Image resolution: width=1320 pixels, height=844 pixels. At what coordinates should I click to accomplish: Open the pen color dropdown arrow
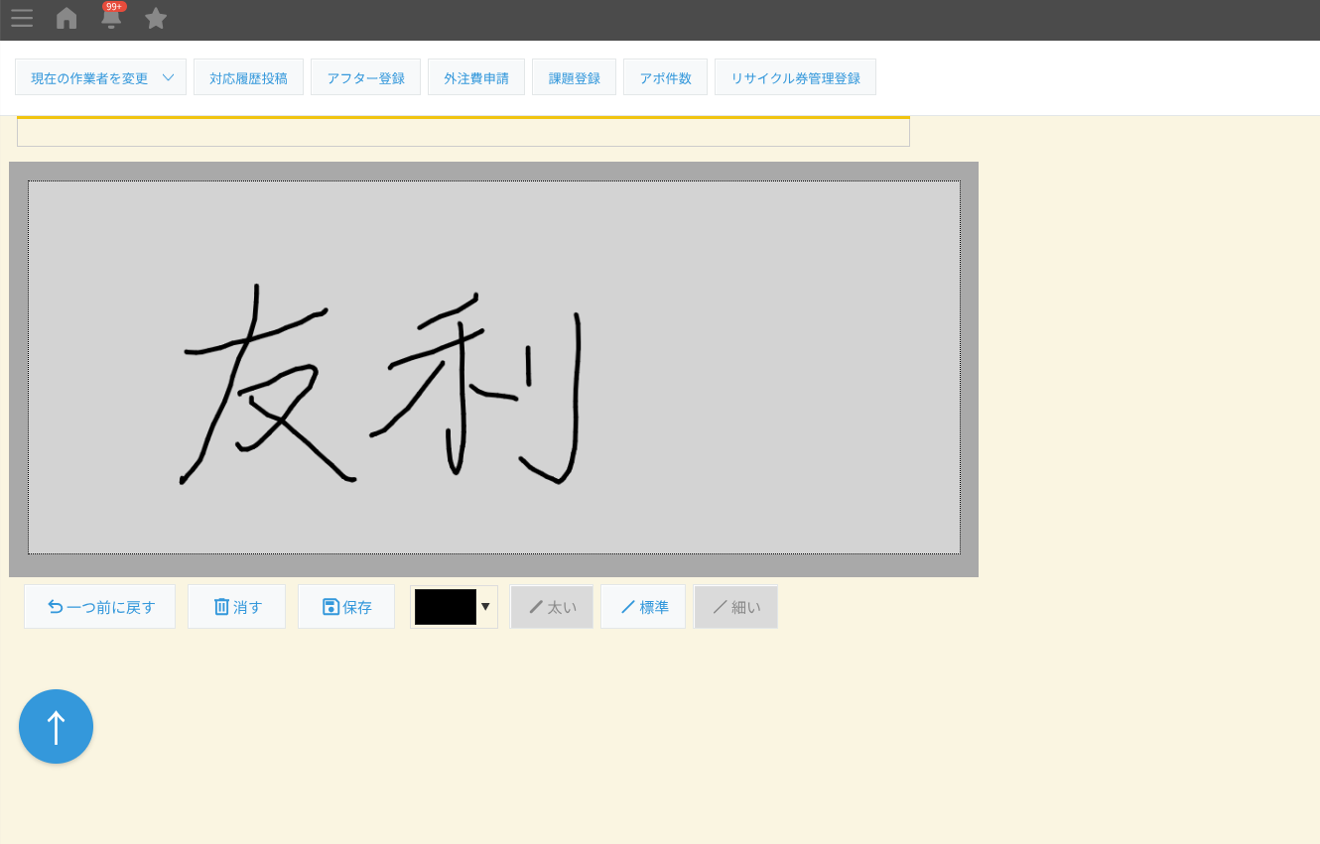(x=485, y=607)
